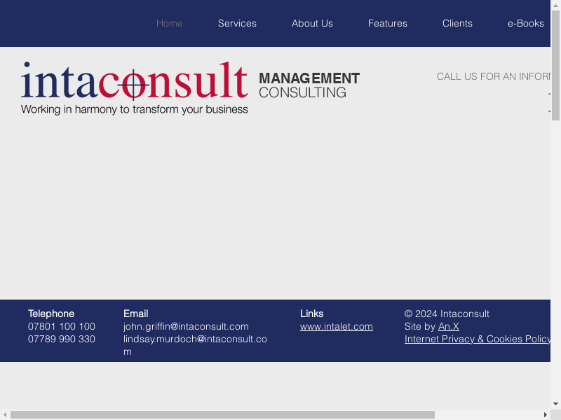Click the horizontal scrollbar thumb
This screenshot has width=561, height=420.
pyautogui.click(x=222, y=414)
